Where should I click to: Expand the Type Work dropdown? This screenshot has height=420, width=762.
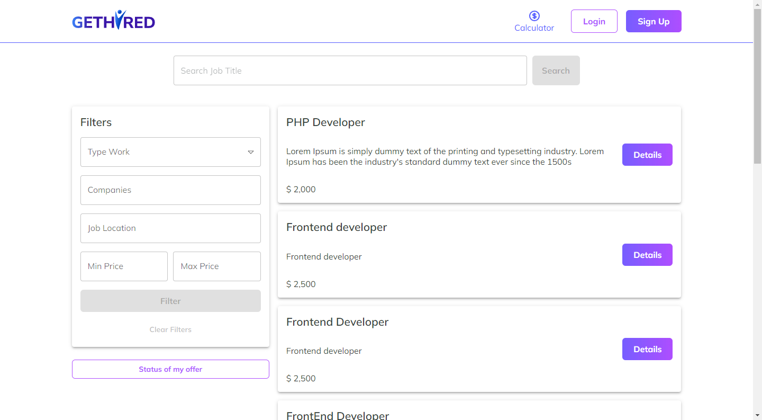pyautogui.click(x=170, y=152)
